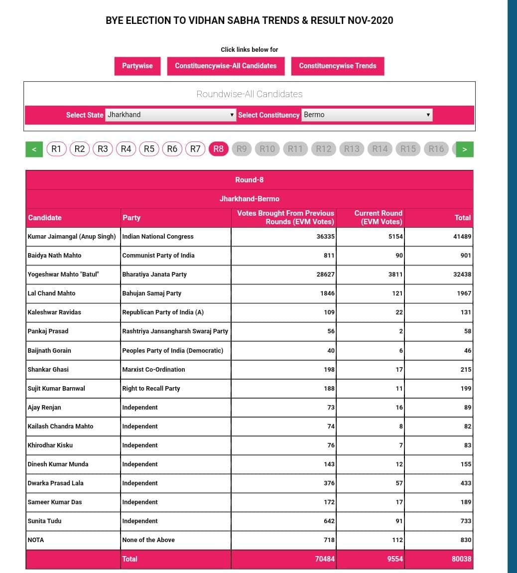Click the R16 round tab
This screenshot has height=573, width=517.
coord(436,148)
